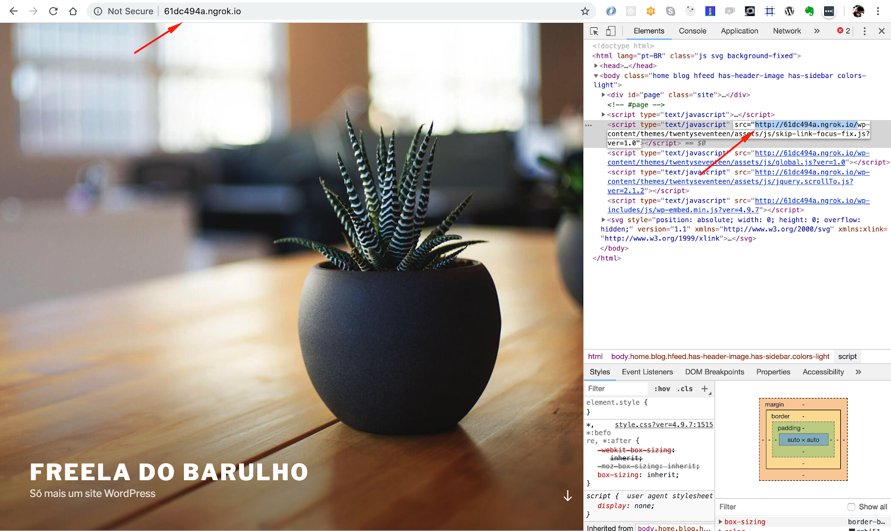Show more sidebar tabs after Accessibility
This screenshot has width=891, height=531.
tap(858, 372)
